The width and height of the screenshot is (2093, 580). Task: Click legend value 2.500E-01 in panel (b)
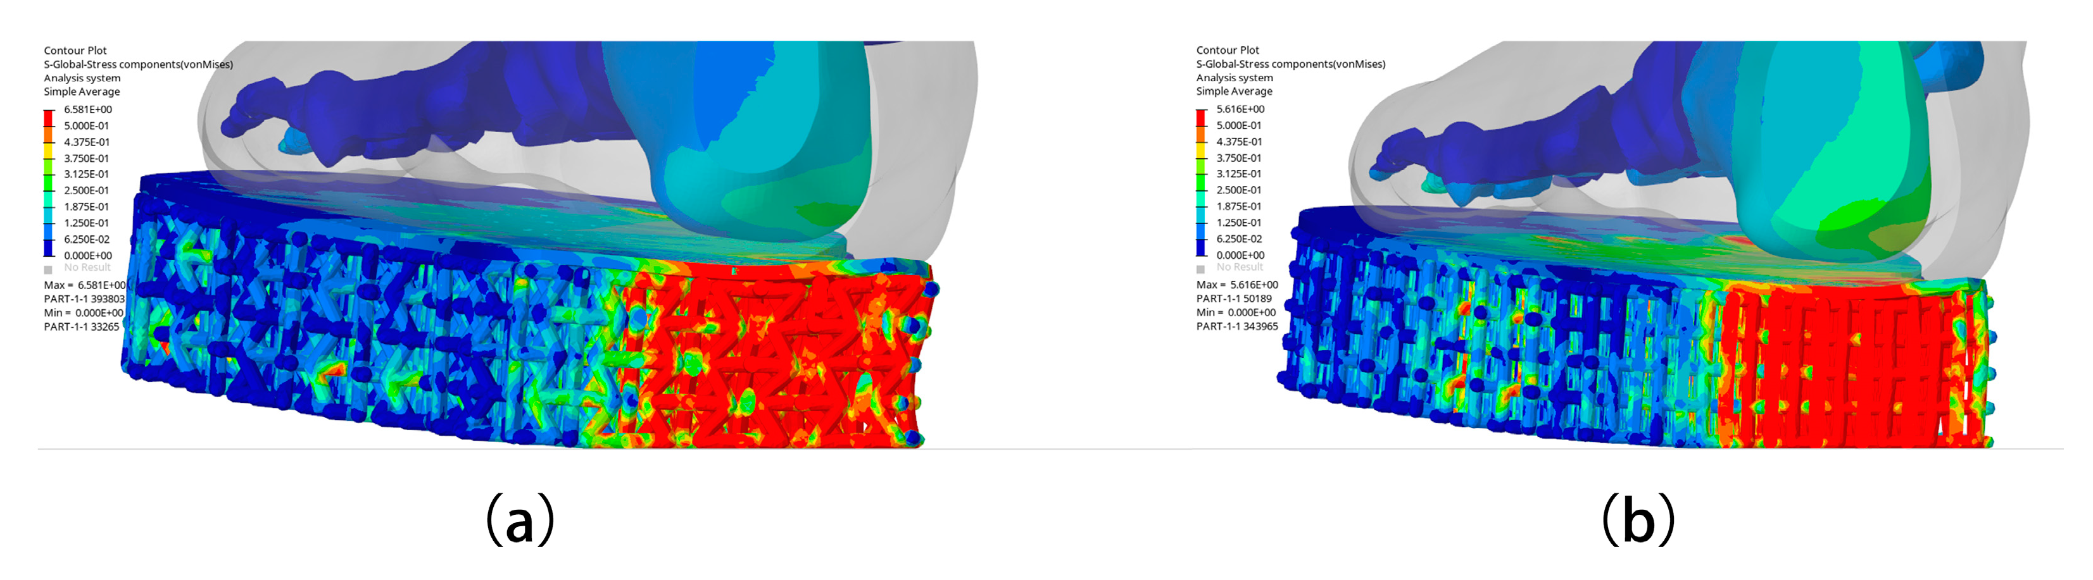pyautogui.click(x=1238, y=190)
